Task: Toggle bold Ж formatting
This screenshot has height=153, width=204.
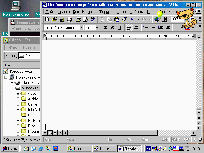Action: point(105,28)
